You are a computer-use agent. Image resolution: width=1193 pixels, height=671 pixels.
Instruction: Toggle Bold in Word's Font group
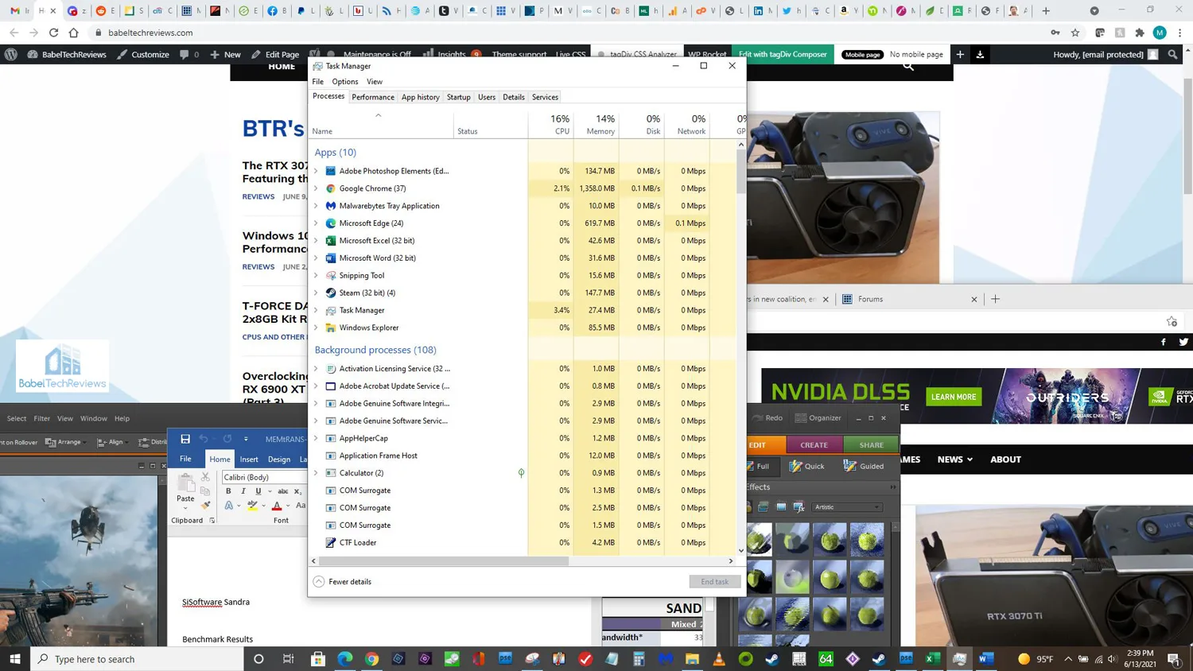pyautogui.click(x=228, y=491)
